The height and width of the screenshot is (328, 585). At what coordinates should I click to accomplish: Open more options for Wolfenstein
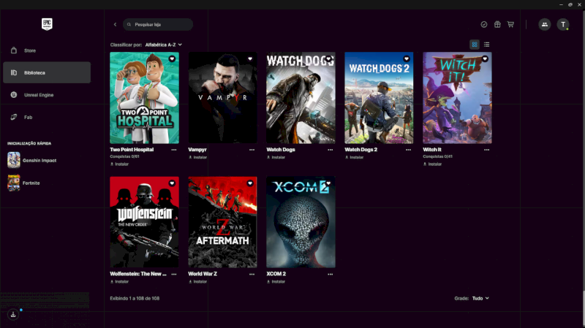[174, 275]
